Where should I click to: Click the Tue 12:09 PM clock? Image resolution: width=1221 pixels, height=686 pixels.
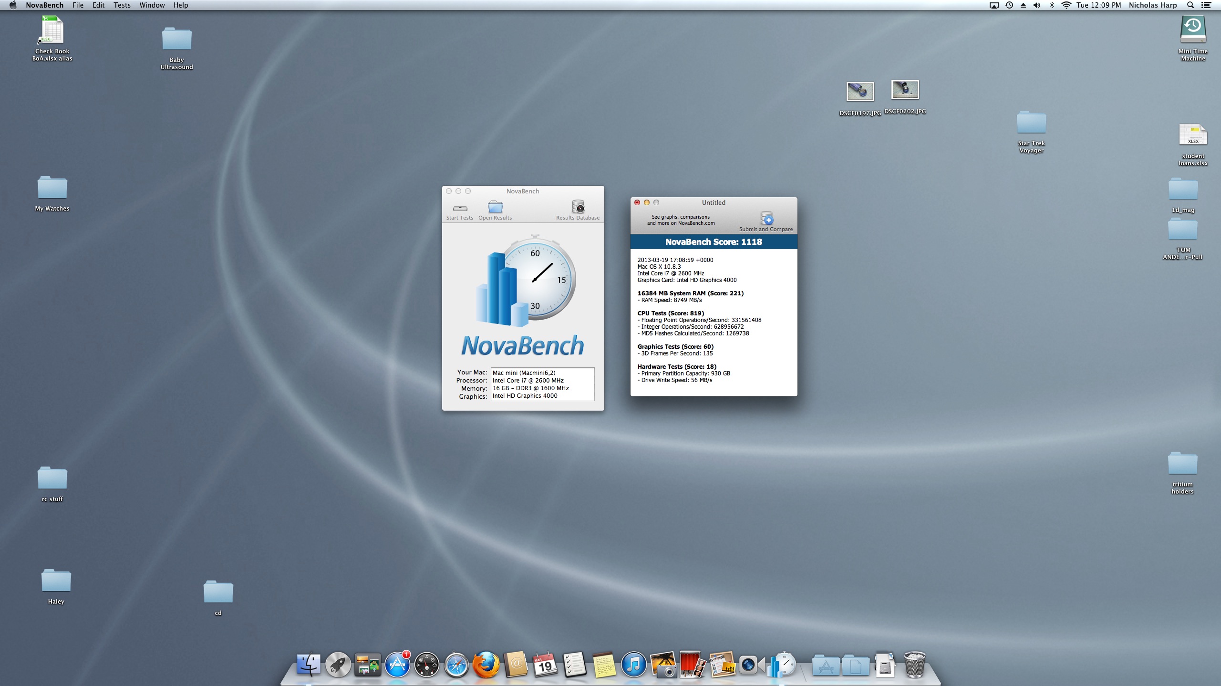(1098, 5)
